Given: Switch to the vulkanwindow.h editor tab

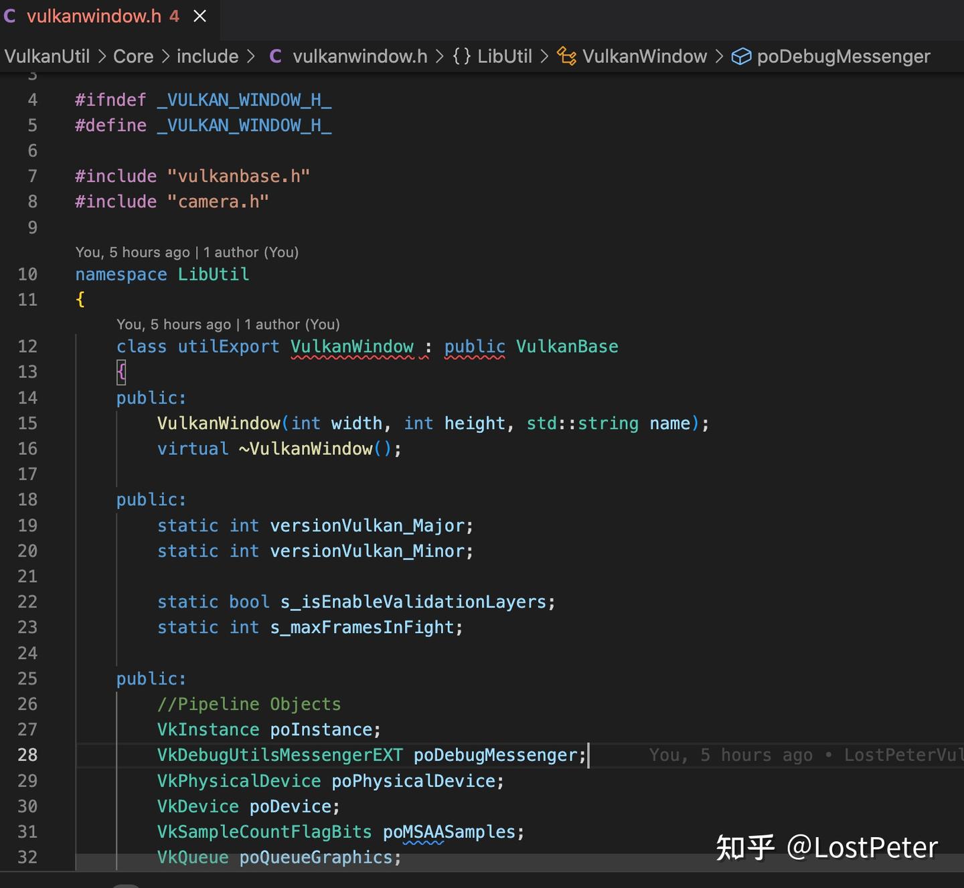Looking at the screenshot, I should (94, 16).
